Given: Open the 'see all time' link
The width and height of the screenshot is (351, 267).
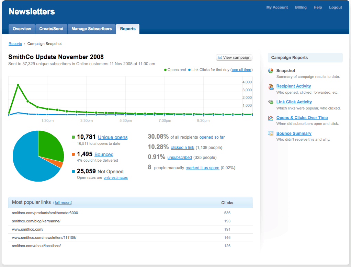Looking at the screenshot, I should tap(241, 70).
